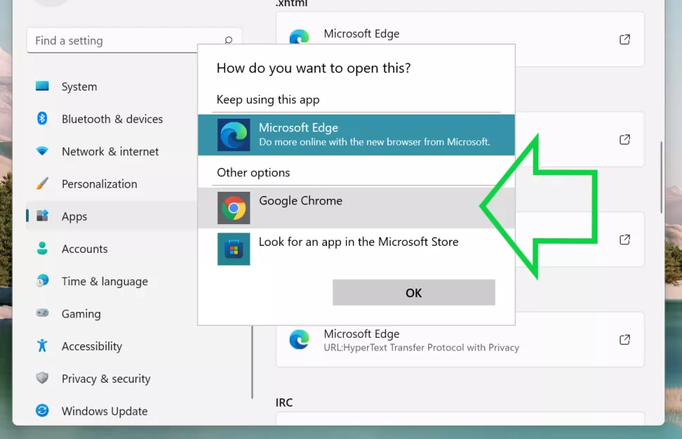Click the 'Other options' heading
Image resolution: width=682 pixels, height=439 pixels.
coord(253,173)
